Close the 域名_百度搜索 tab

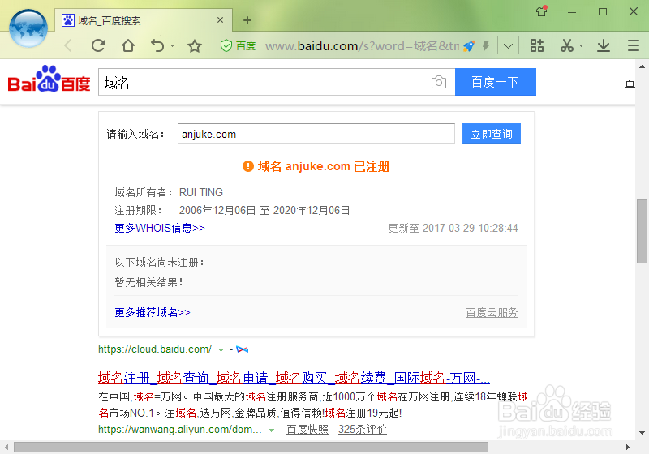pyautogui.click(x=220, y=19)
